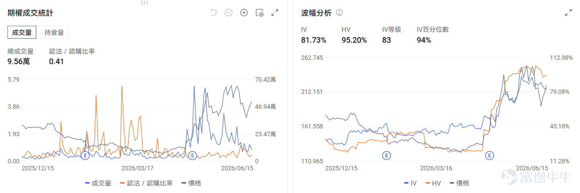Click the 總成交量 value 9.56萬
580x193 pixels.
click(x=18, y=62)
